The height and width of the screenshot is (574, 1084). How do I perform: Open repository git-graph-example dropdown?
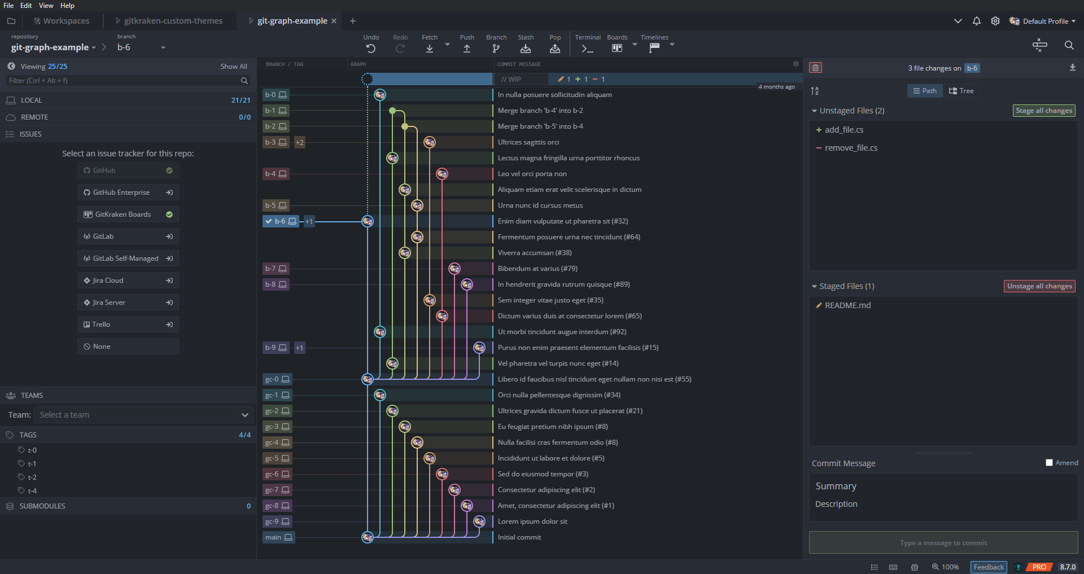[x=93, y=47]
